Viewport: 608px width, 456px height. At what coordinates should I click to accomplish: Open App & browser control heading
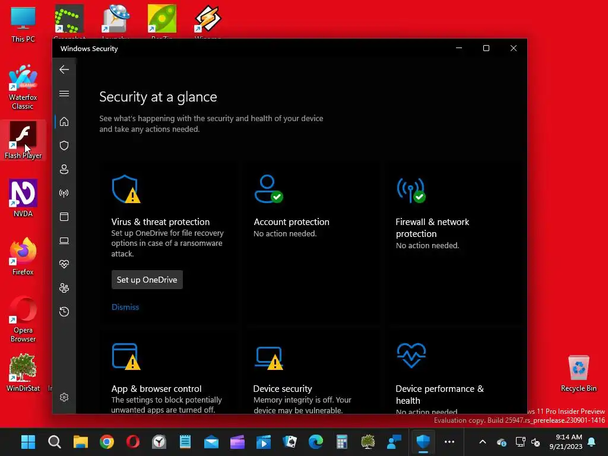pyautogui.click(x=156, y=388)
